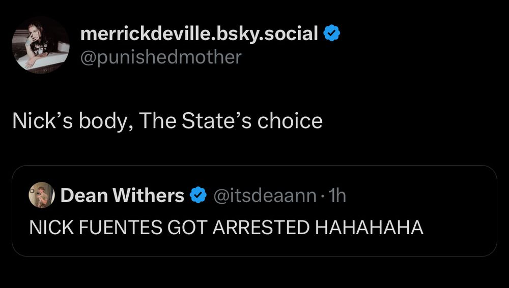Viewport: 509px width, 288px height.
Task: Click the 1h timestamp on quoted post
Action: 337,195
